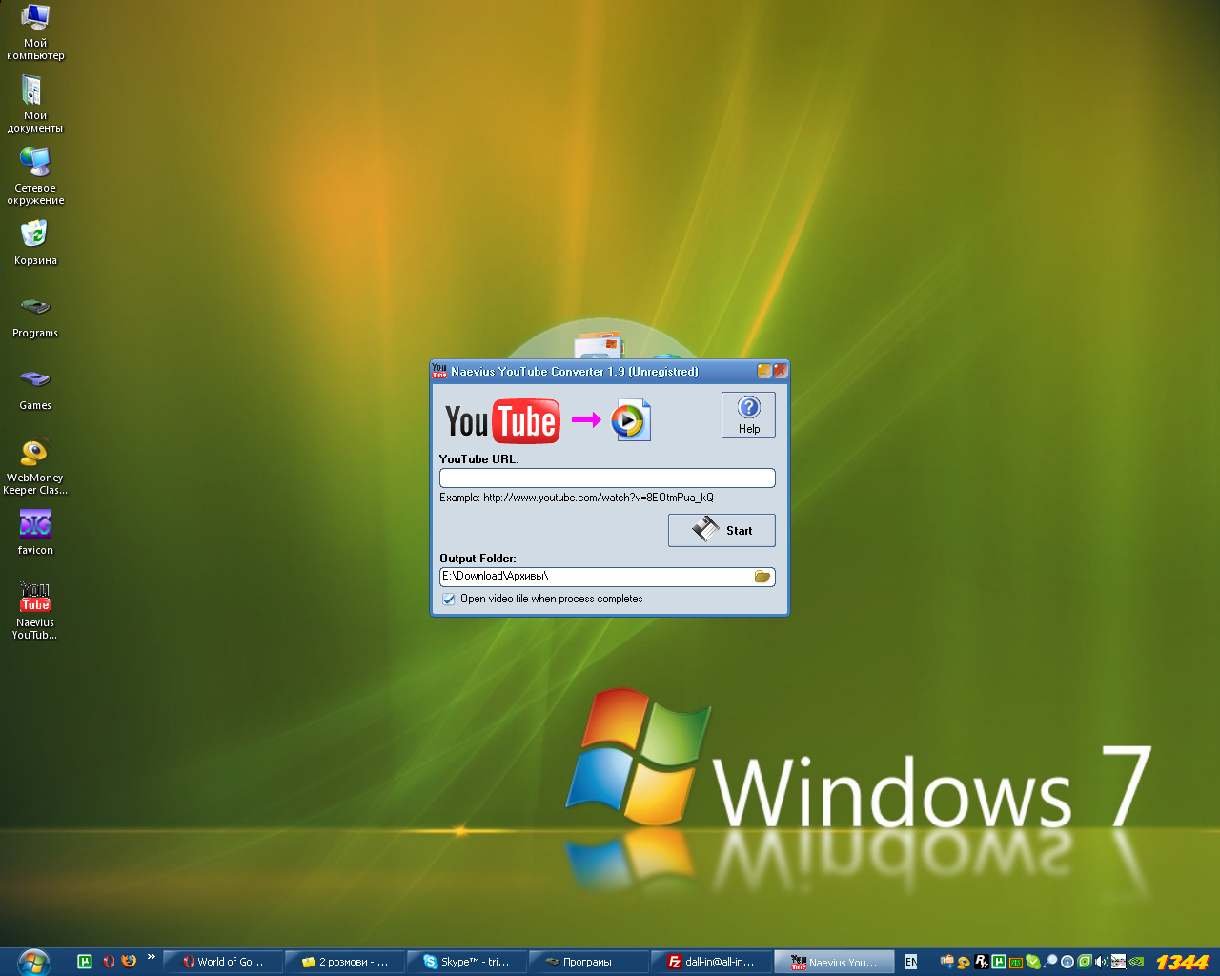The width and height of the screenshot is (1220, 976).
Task: Select Naevius YouTube desktop shortcut
Action: (35, 611)
